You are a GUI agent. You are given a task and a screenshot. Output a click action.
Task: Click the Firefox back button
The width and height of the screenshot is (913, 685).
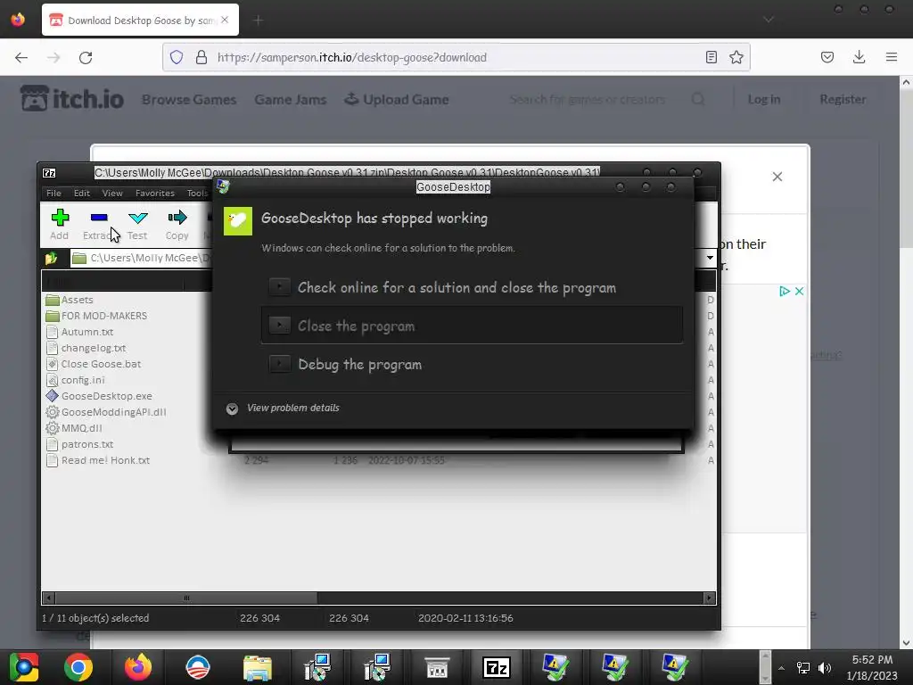point(21,57)
